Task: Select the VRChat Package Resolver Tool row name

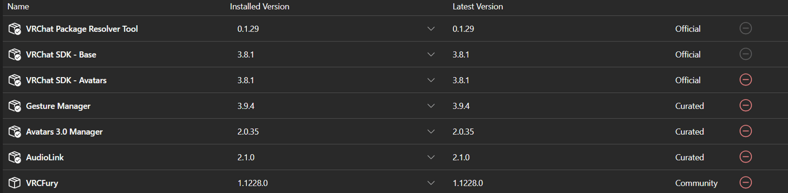Action: [82, 29]
